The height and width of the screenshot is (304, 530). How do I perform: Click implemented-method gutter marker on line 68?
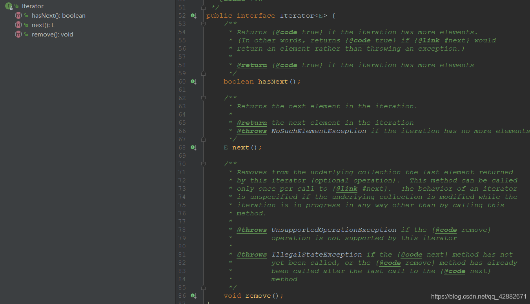tap(193, 147)
